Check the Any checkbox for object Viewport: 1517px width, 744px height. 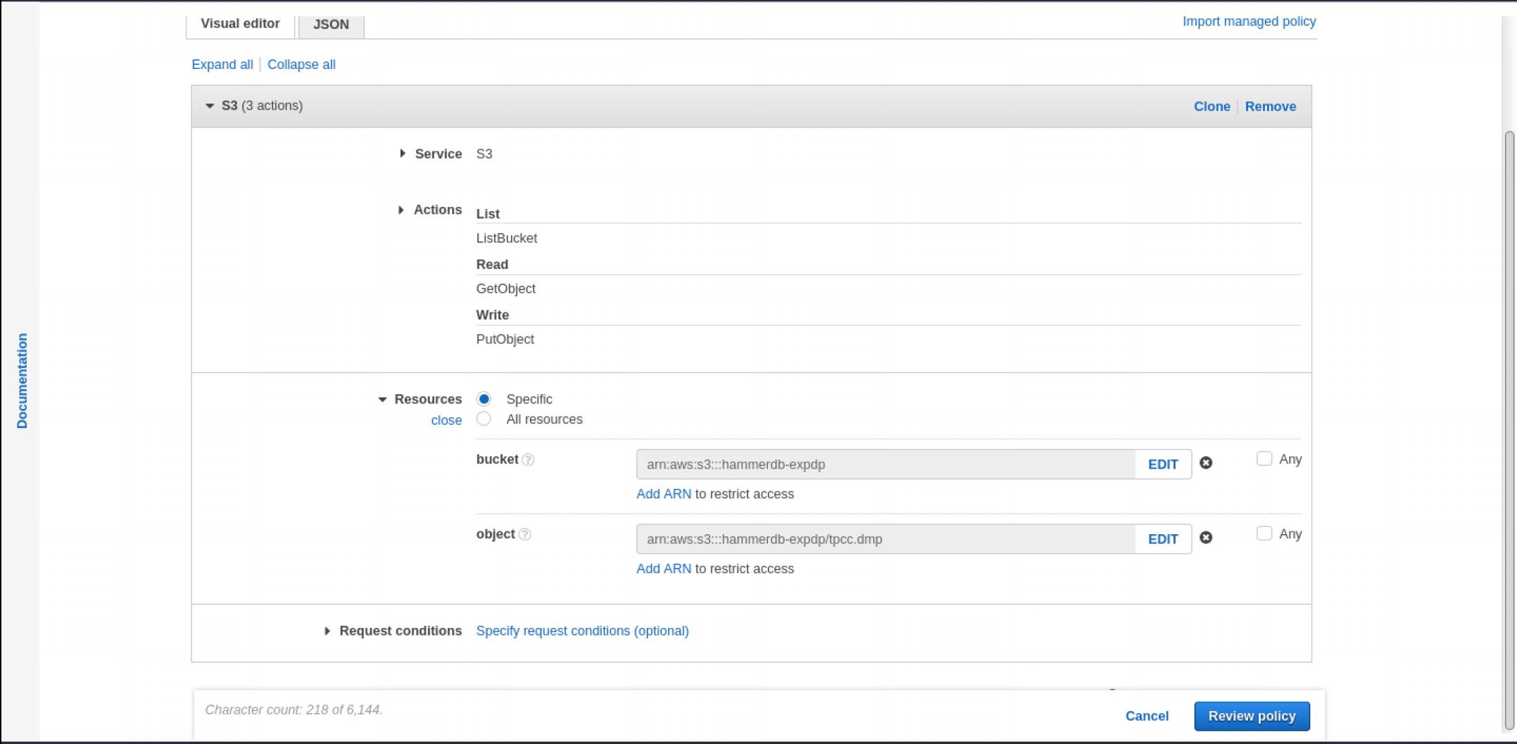click(1264, 534)
